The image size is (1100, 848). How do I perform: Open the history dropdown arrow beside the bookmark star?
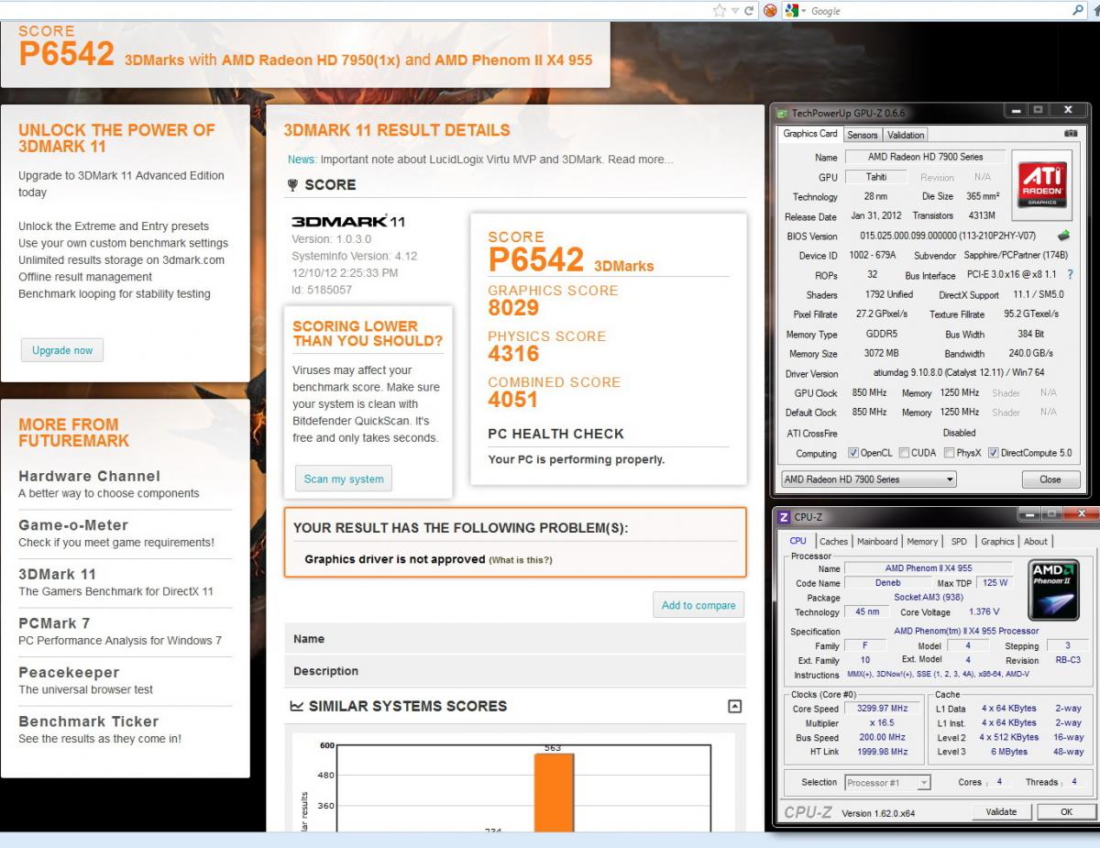click(735, 10)
